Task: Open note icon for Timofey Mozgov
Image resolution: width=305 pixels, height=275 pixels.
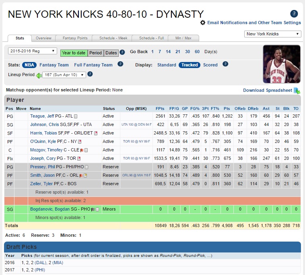Action: (x=86, y=150)
